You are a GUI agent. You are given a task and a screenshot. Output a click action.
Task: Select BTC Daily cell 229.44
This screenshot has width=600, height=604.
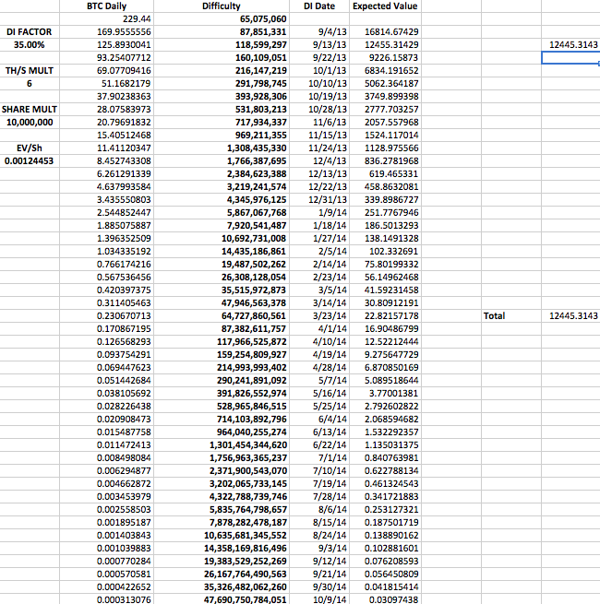[106, 18]
